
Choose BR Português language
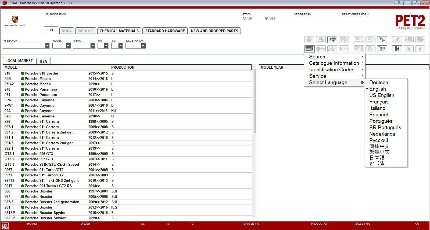(386, 128)
